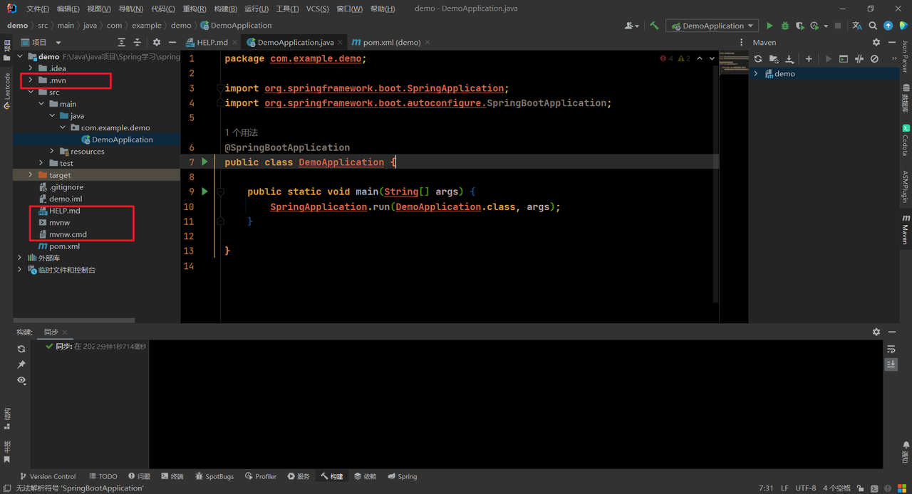Screen dimensions: 912x494
Task: Click the UTF-8 encoding in status bar
Action: tap(806, 488)
